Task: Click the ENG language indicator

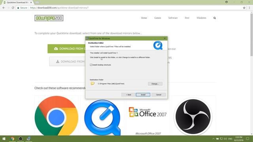Action: pyautogui.click(x=230, y=138)
